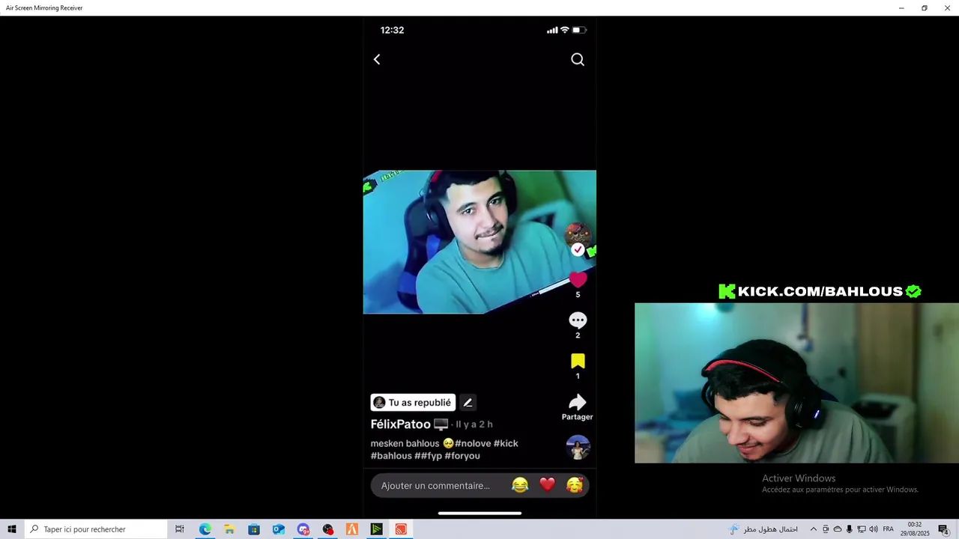Expand the hidden tray icons chevron
Screen dimensions: 959x539
tap(813, 529)
